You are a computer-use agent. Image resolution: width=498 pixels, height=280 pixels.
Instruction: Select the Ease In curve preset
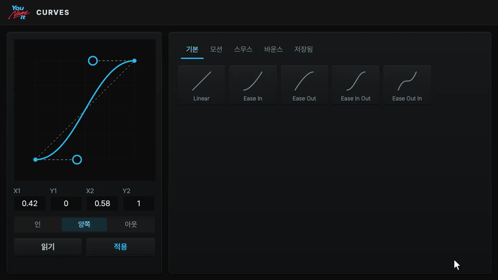[253, 85]
